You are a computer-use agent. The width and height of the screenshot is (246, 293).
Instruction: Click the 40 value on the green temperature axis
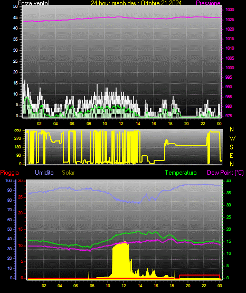pyautogui.click(x=229, y=181)
